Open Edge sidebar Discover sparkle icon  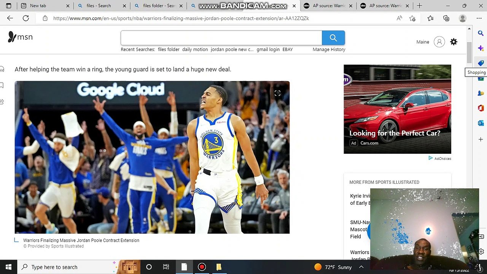[x=481, y=48]
